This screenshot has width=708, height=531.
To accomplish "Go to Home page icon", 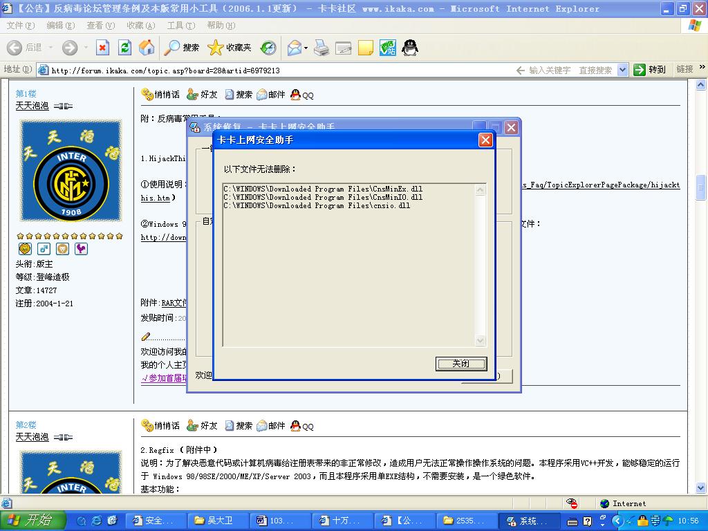I will tap(147, 48).
